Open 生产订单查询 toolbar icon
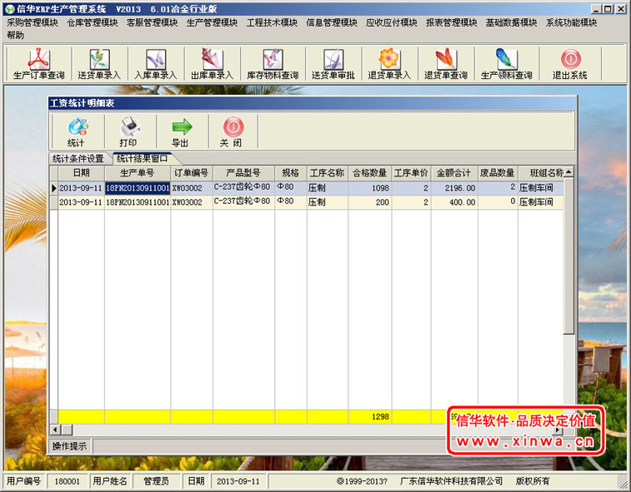Image resolution: width=631 pixels, height=492 pixels. [39, 63]
